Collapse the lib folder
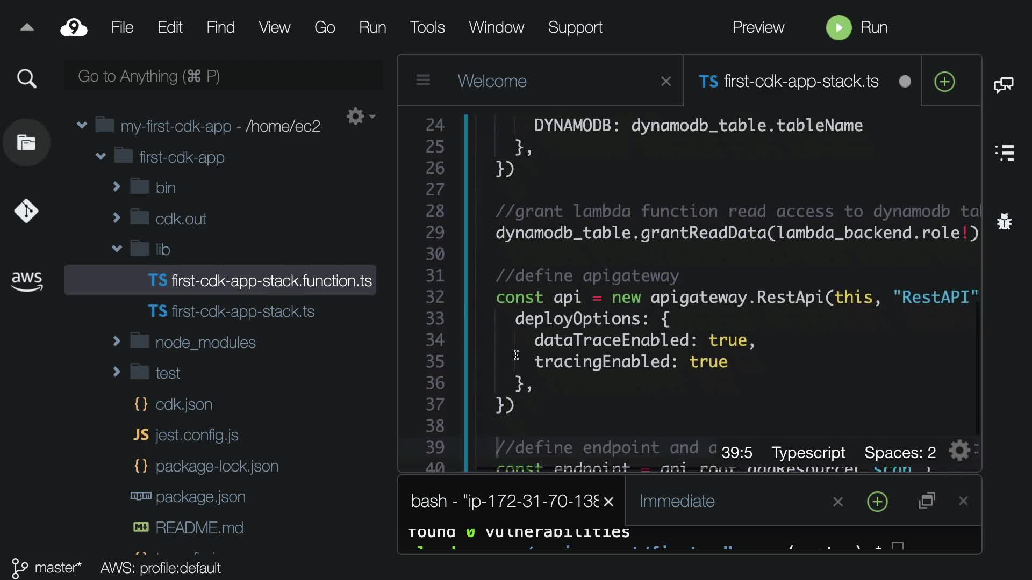 [x=117, y=249]
